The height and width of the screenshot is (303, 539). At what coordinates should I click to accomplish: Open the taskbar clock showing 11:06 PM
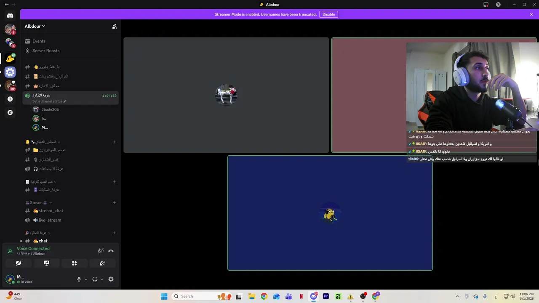526,296
